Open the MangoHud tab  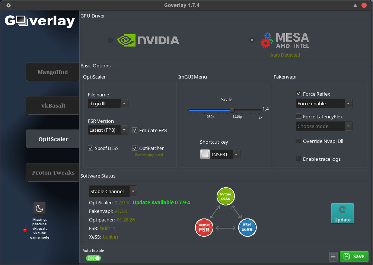[x=52, y=72]
